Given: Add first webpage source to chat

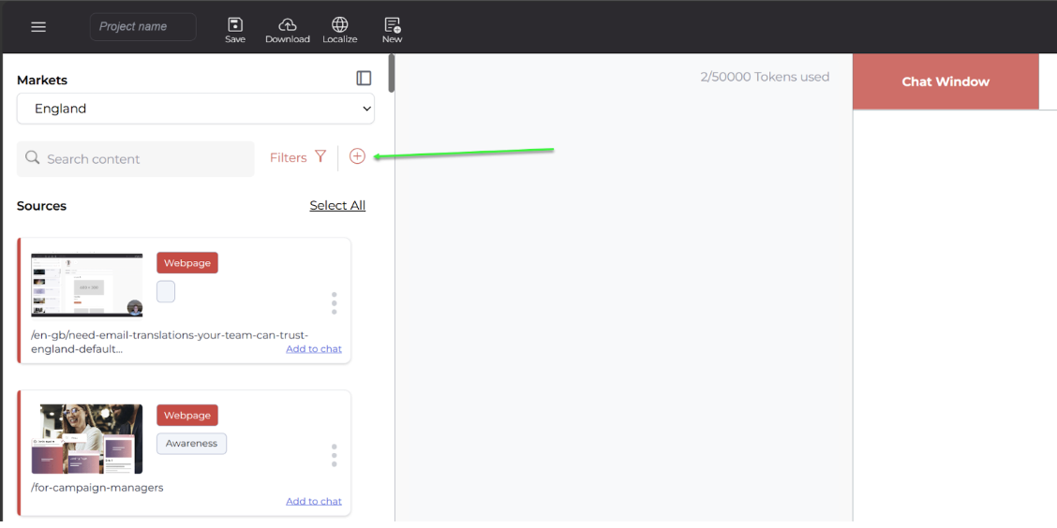Looking at the screenshot, I should click(x=314, y=349).
